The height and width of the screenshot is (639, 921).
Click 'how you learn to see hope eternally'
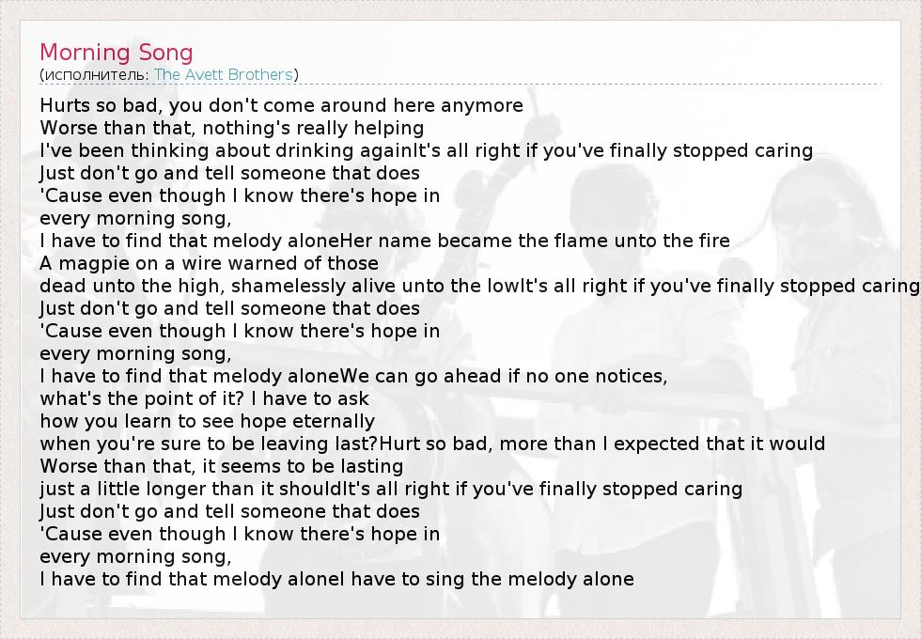click(208, 421)
